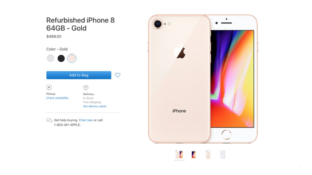This screenshot has height=175, width=312.
Task: Click the Add to Bag button
Action: [79, 75]
